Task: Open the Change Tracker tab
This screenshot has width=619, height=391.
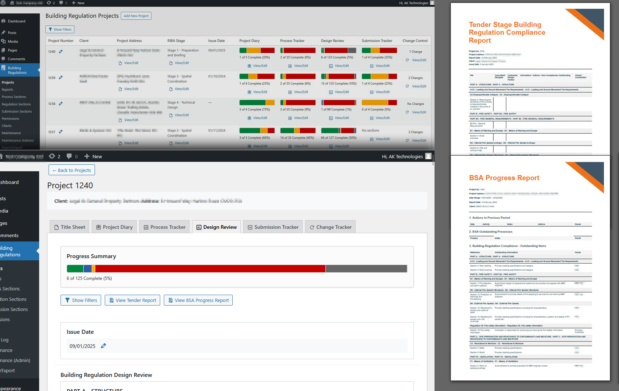Action: 331,227
